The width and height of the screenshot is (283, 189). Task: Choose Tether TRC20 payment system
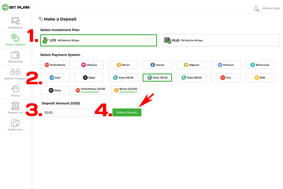pos(157,78)
